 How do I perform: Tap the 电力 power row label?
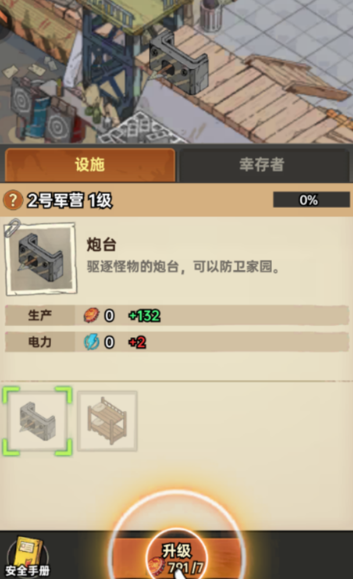coord(40,342)
